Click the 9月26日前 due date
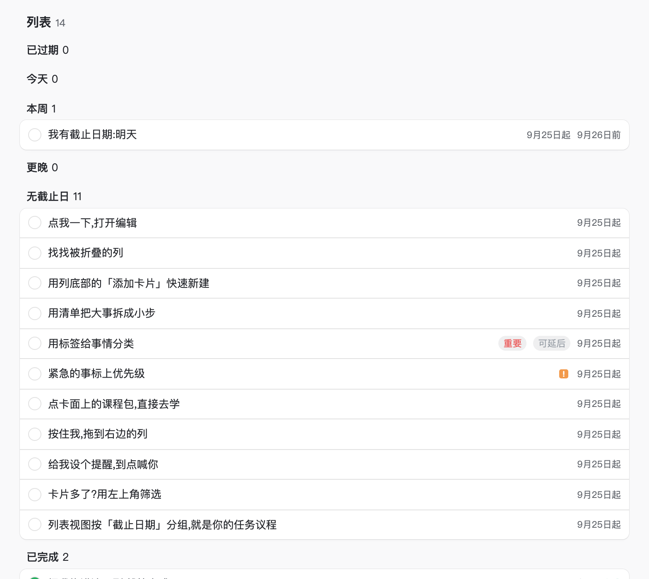This screenshot has height=579, width=649. (599, 135)
